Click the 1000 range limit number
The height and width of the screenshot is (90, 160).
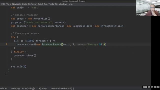click(30, 41)
